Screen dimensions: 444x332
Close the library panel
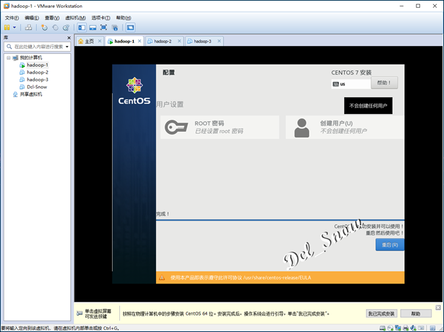point(69,37)
